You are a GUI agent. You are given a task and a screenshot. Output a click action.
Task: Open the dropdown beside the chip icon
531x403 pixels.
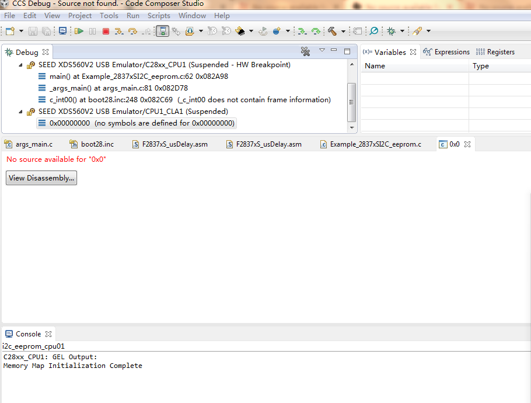click(251, 31)
